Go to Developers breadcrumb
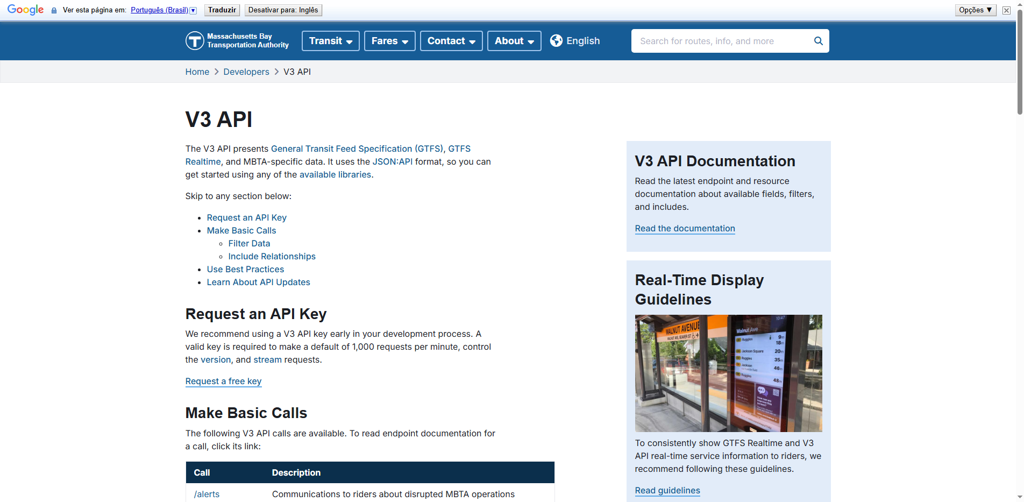The image size is (1024, 502). [x=246, y=72]
